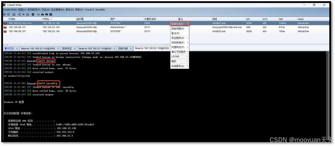The image size is (335, 146).
Task: Sort by the 内网ip column header
Action: coord(59,19)
